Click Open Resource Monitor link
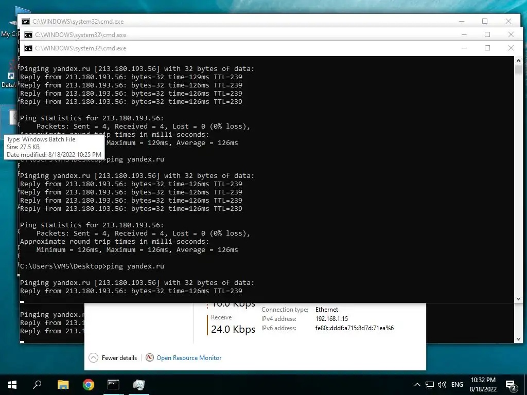 tap(189, 358)
